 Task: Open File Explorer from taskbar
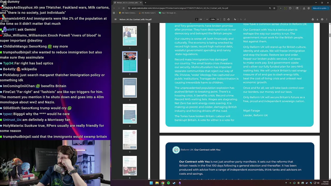pyautogui.click(x=157, y=183)
